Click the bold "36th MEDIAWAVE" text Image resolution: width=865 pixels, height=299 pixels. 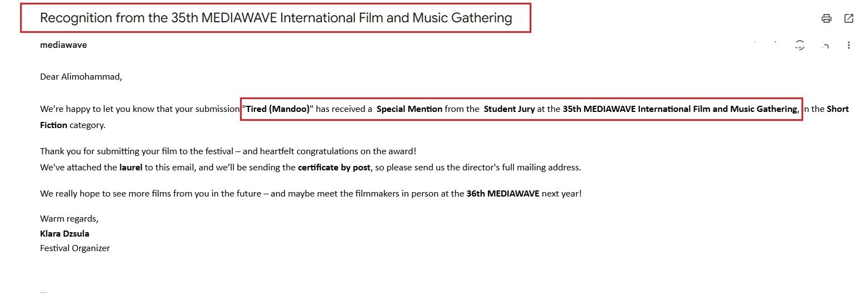click(x=502, y=194)
